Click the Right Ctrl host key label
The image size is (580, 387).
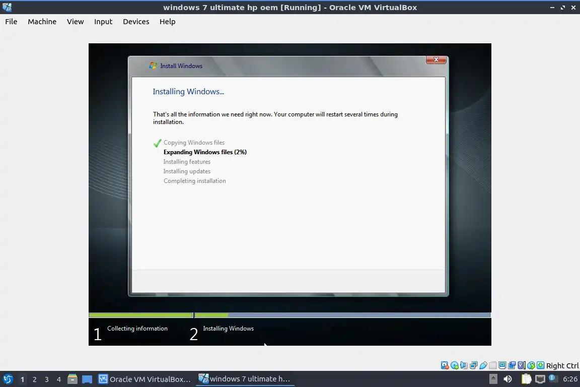562,366
